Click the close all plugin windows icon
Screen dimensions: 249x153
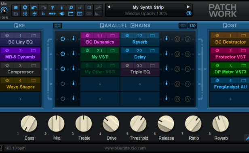point(80,14)
